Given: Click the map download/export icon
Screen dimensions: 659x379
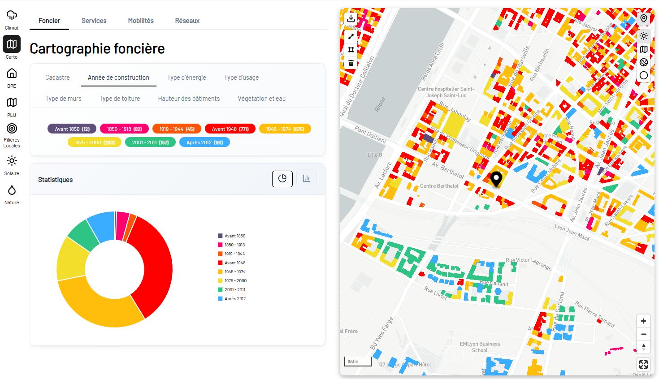Looking at the screenshot, I should (x=351, y=18).
